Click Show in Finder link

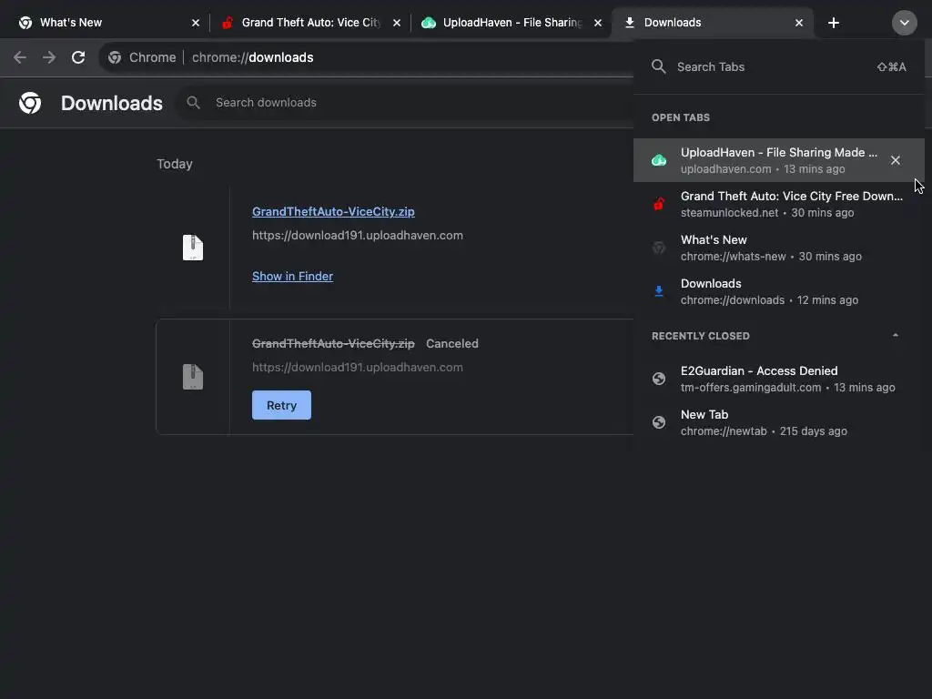[x=292, y=276]
